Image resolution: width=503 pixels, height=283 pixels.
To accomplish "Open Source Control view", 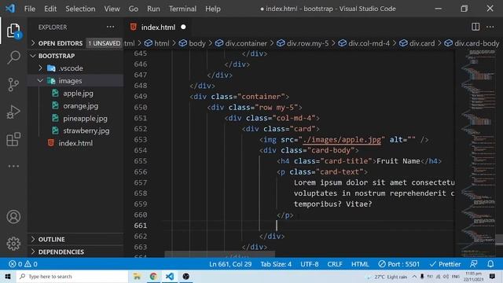I will pos(13,85).
